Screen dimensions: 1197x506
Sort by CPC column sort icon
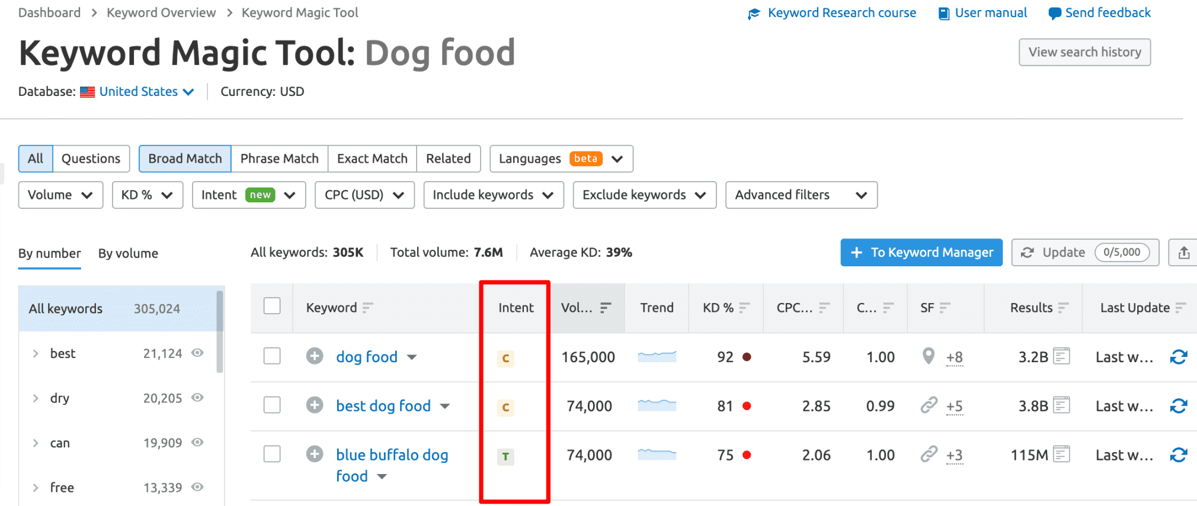click(824, 308)
